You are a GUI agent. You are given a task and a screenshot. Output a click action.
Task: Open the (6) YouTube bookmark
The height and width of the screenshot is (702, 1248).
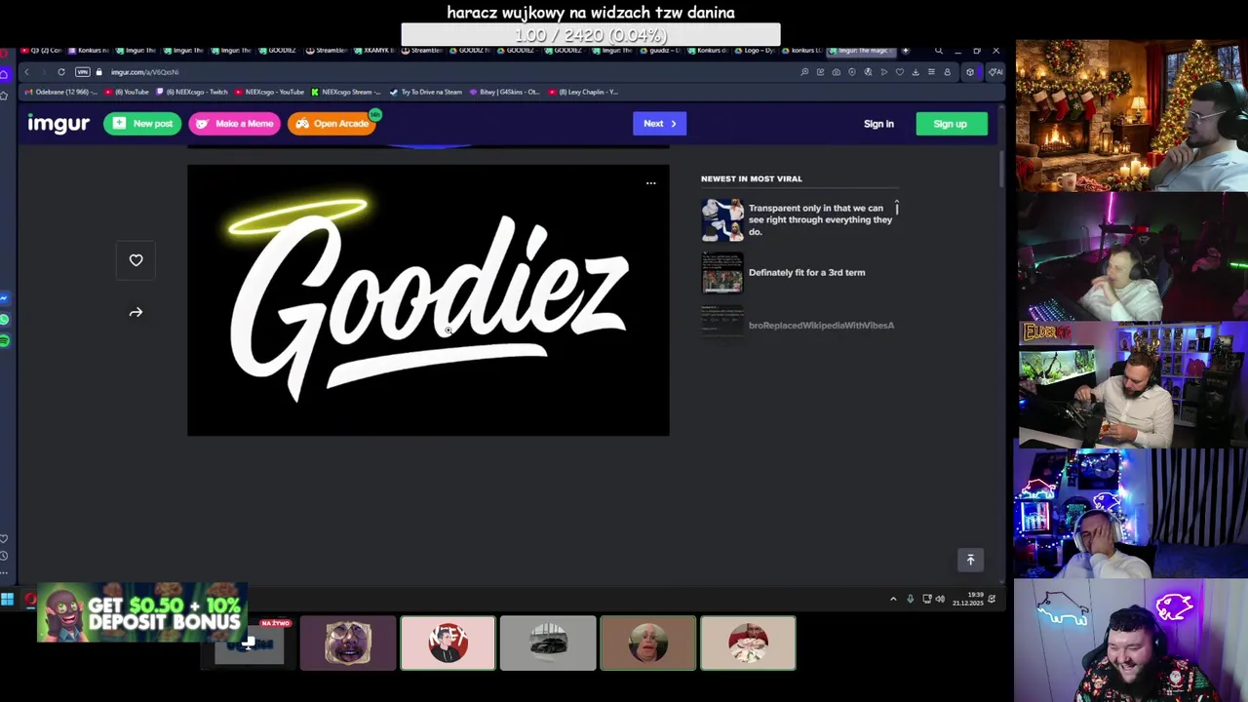click(x=127, y=92)
